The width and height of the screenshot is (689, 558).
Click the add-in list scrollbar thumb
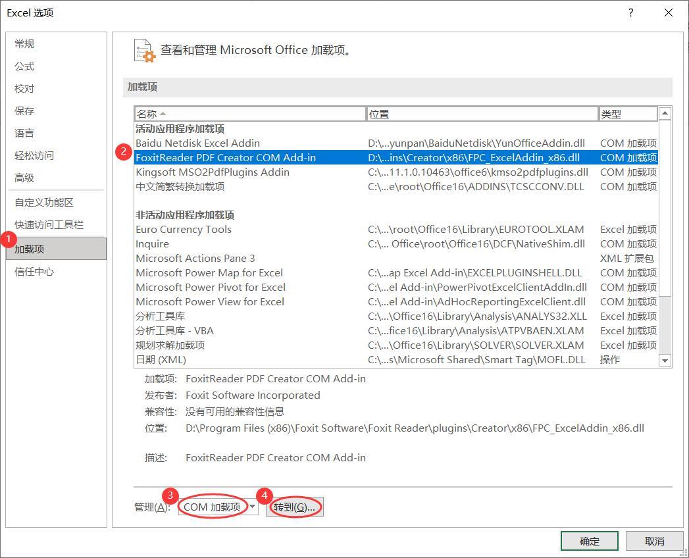(x=665, y=208)
